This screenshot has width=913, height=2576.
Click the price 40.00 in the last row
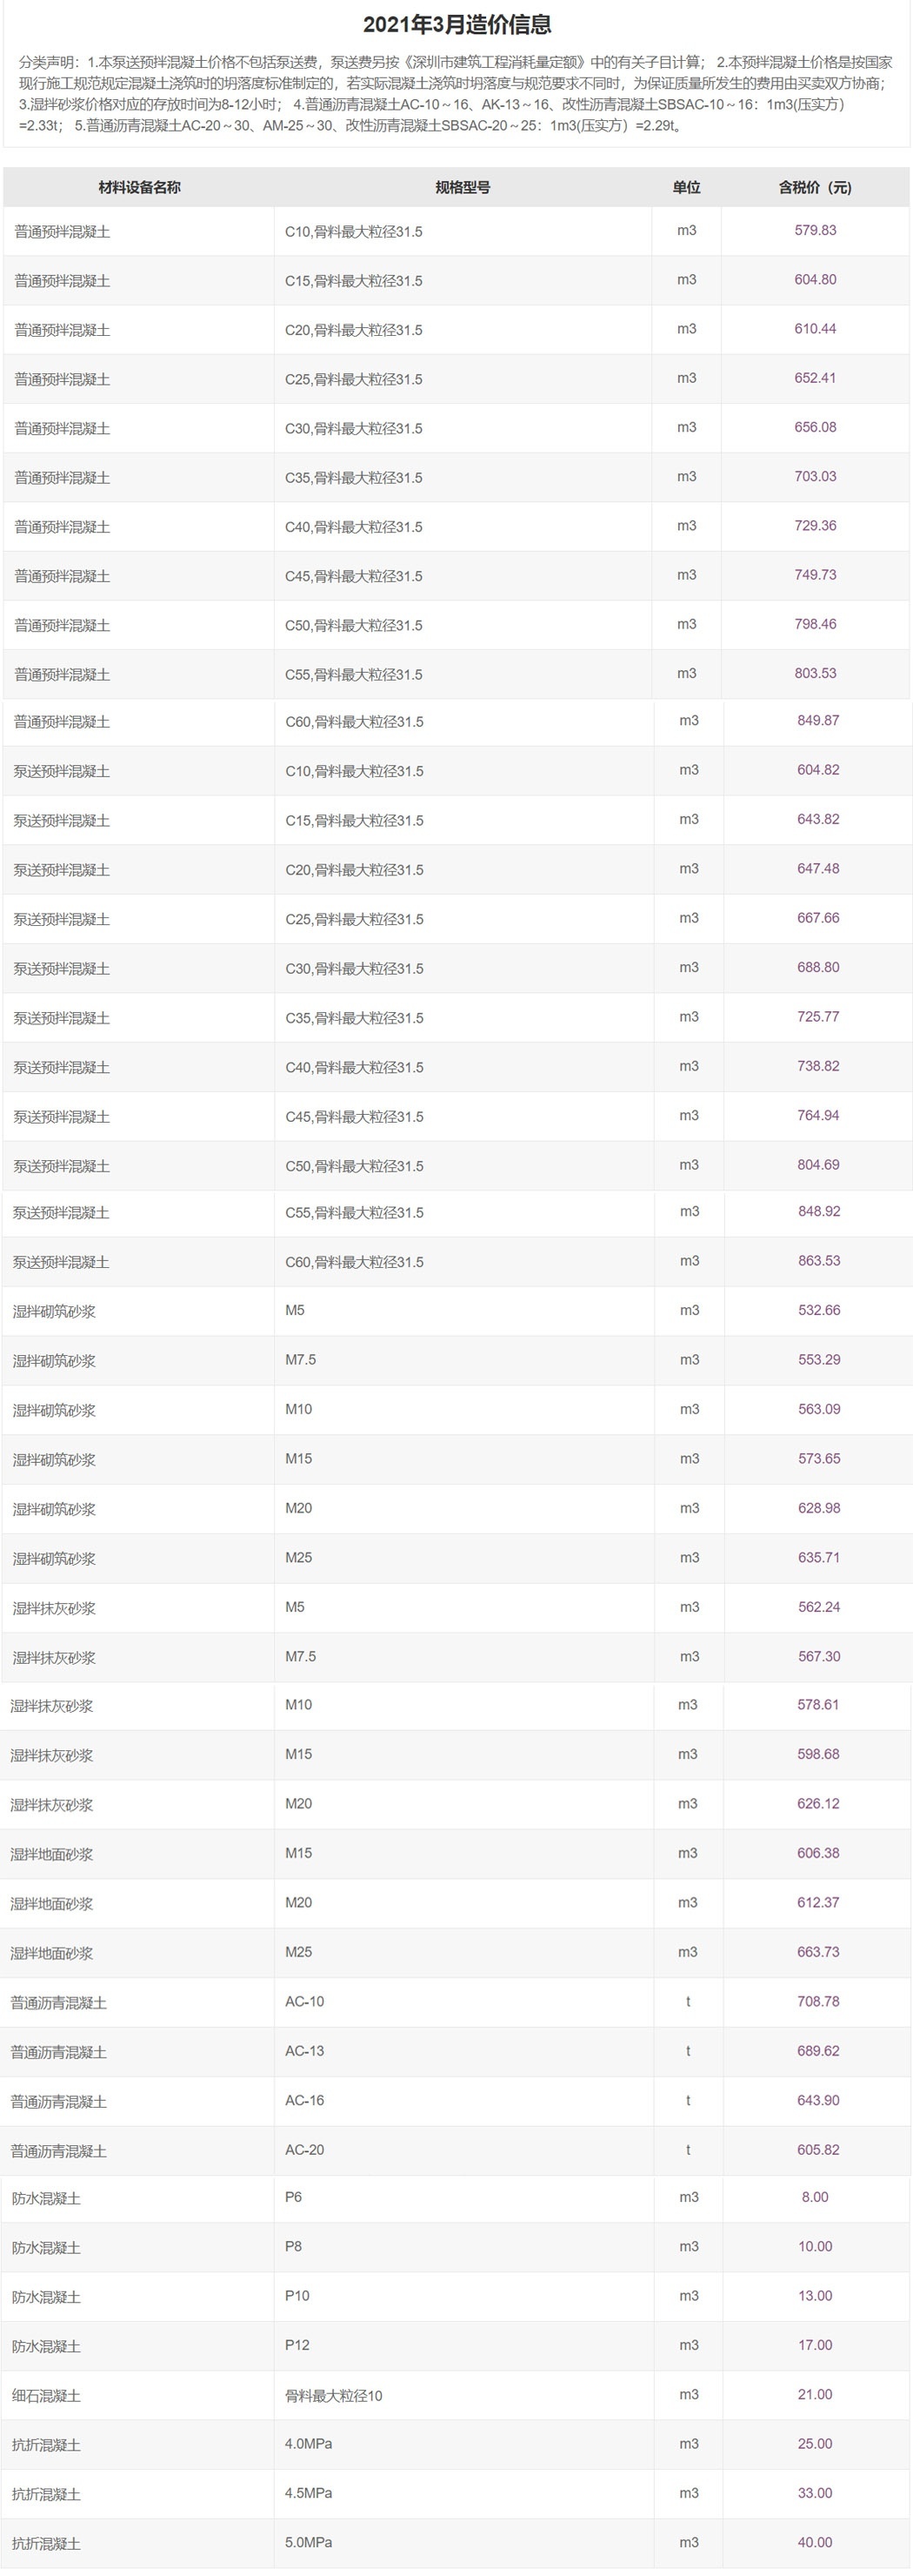[815, 2542]
